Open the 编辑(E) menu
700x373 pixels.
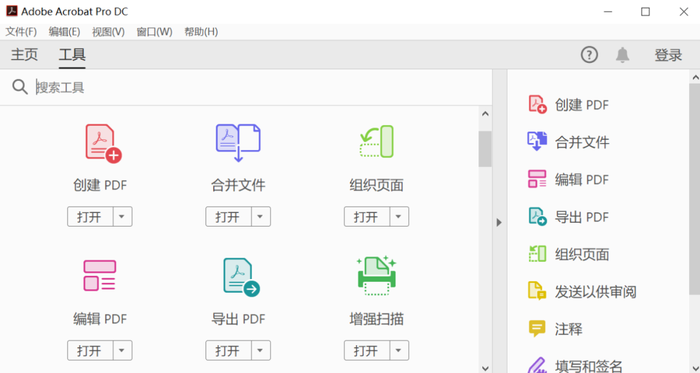pos(64,32)
